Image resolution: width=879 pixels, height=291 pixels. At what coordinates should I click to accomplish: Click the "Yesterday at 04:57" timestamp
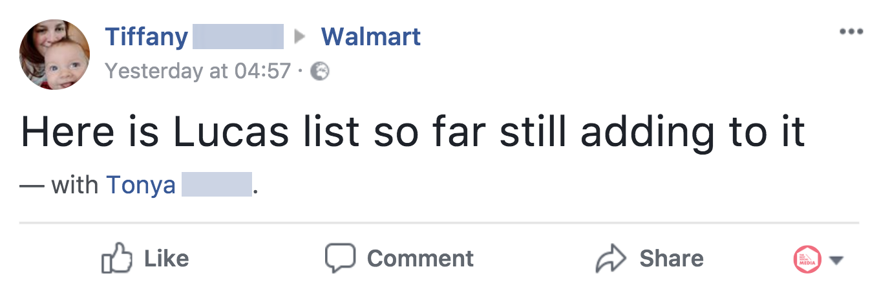coord(198,70)
